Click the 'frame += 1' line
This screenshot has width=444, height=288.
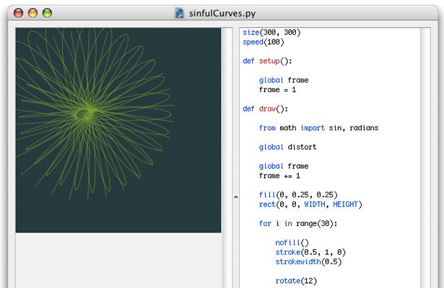pos(279,176)
